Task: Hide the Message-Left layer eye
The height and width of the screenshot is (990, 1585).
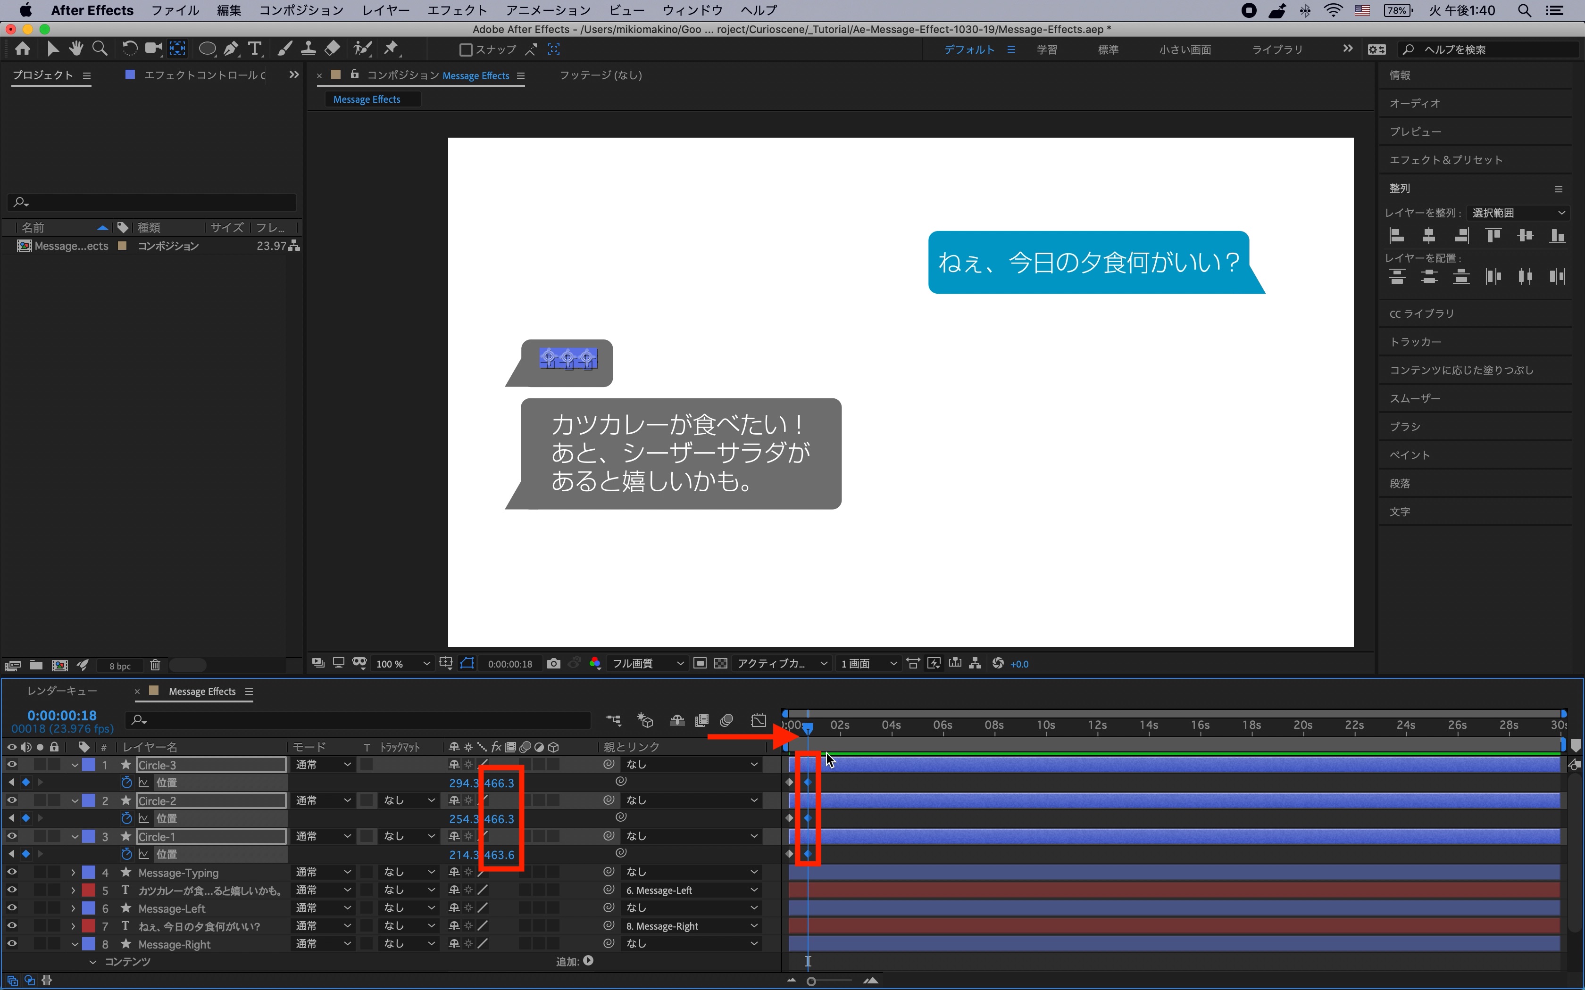Action: tap(12, 908)
